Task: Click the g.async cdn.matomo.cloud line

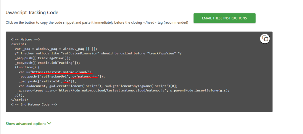Action: click(x=124, y=91)
